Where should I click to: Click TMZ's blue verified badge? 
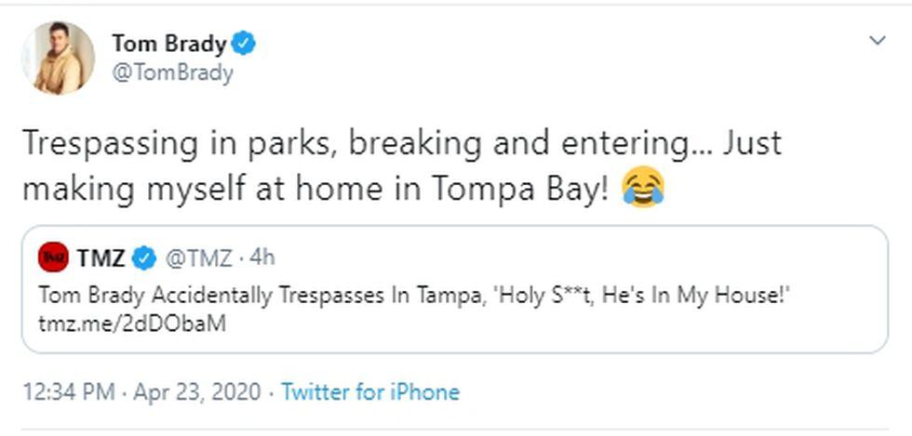(x=144, y=258)
